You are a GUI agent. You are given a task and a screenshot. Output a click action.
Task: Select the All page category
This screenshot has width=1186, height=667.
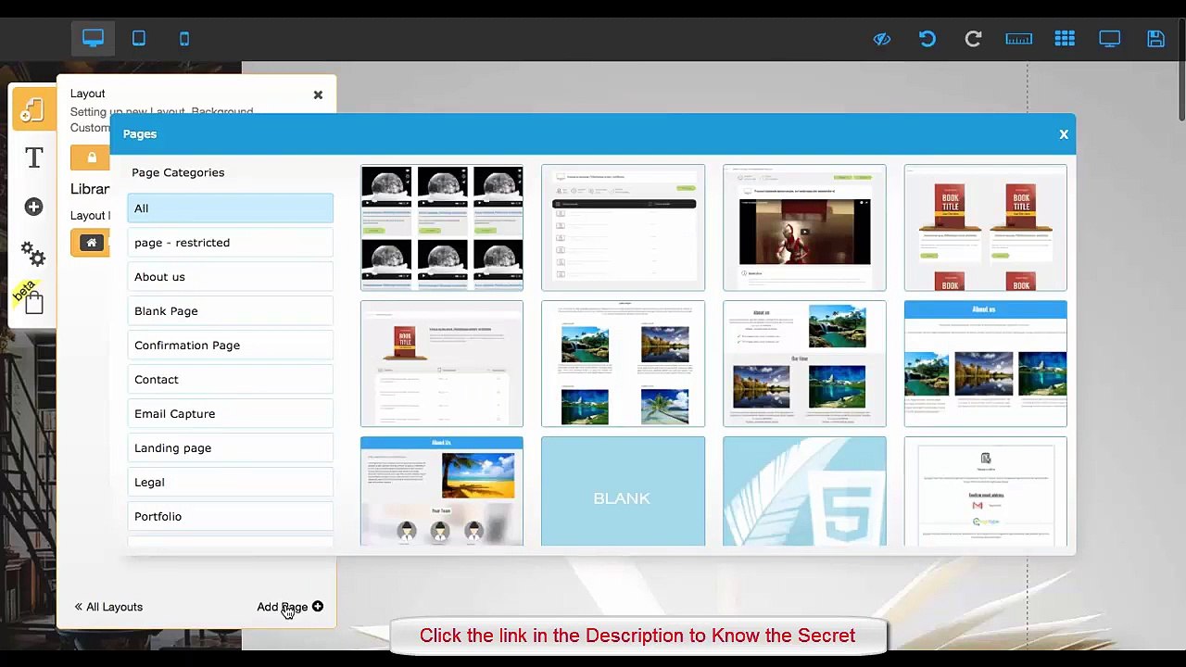[231, 208]
